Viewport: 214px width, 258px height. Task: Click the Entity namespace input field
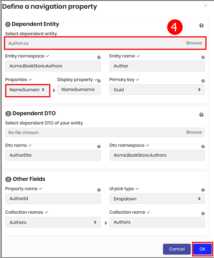[x=53, y=66]
